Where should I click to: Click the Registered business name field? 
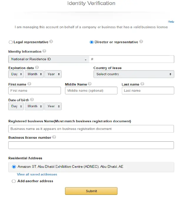[x=91, y=129]
